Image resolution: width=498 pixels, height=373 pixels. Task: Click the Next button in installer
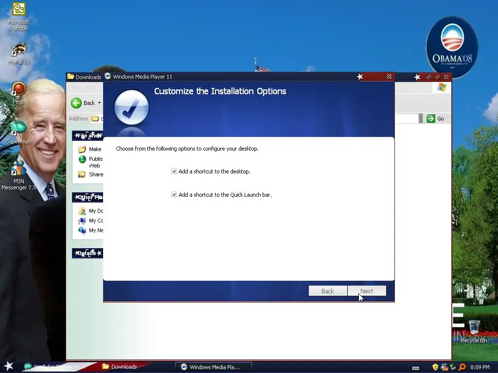point(367,291)
